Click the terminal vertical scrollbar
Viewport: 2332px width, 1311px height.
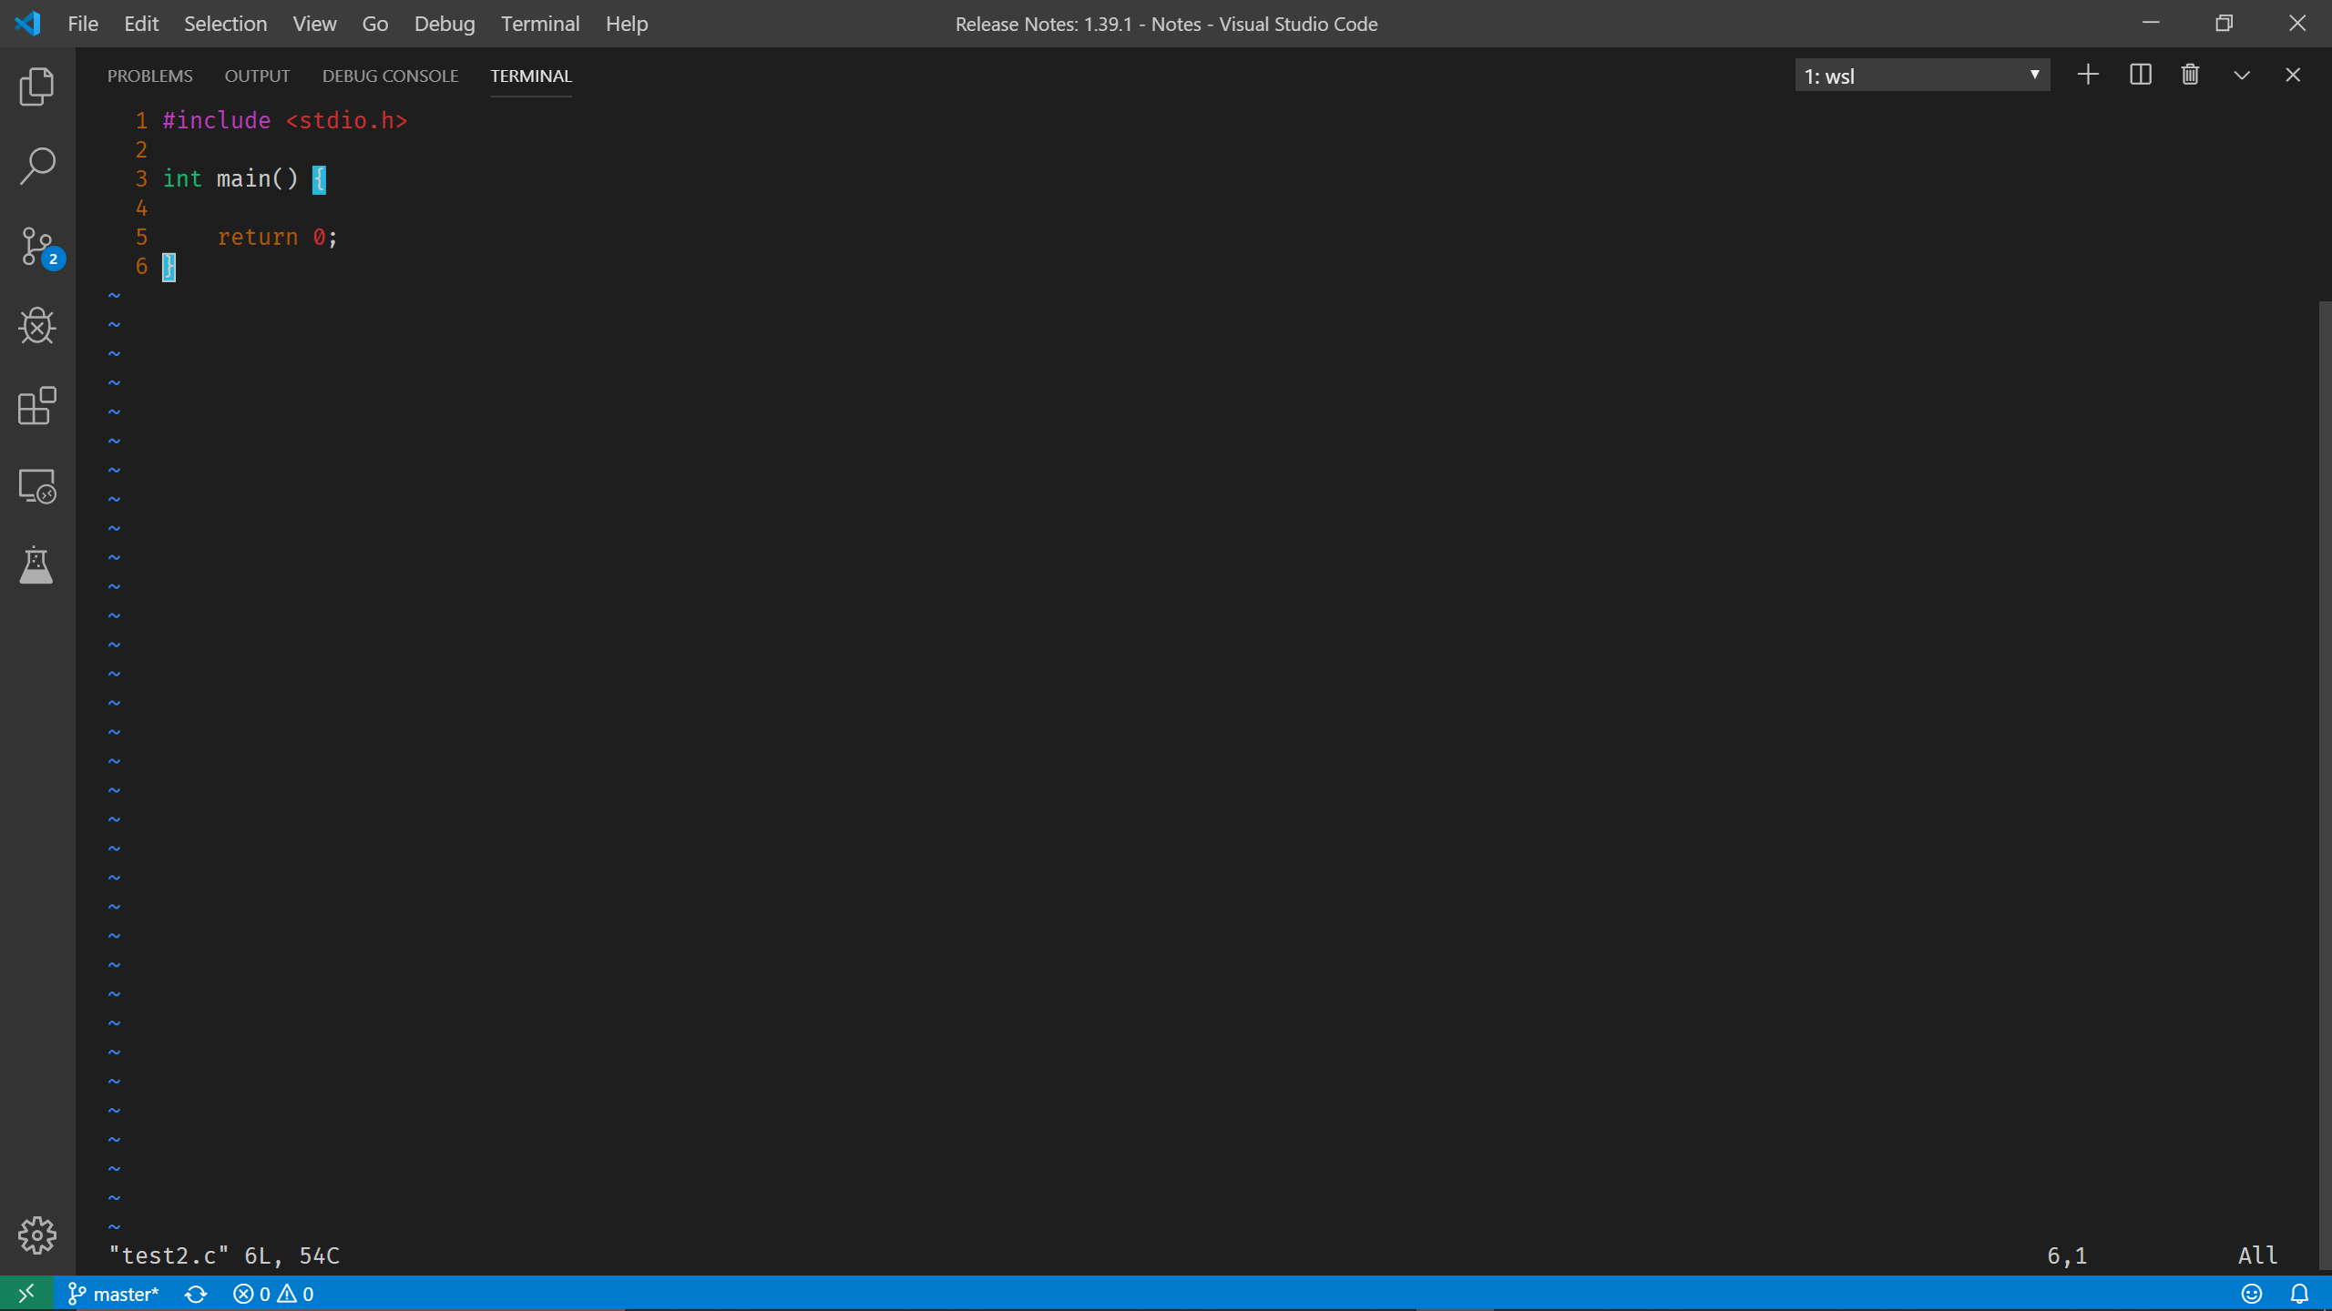tap(2324, 783)
